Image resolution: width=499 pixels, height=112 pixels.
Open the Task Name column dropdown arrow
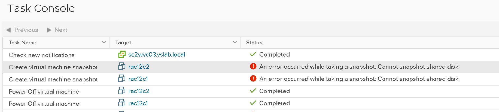[x=104, y=42]
